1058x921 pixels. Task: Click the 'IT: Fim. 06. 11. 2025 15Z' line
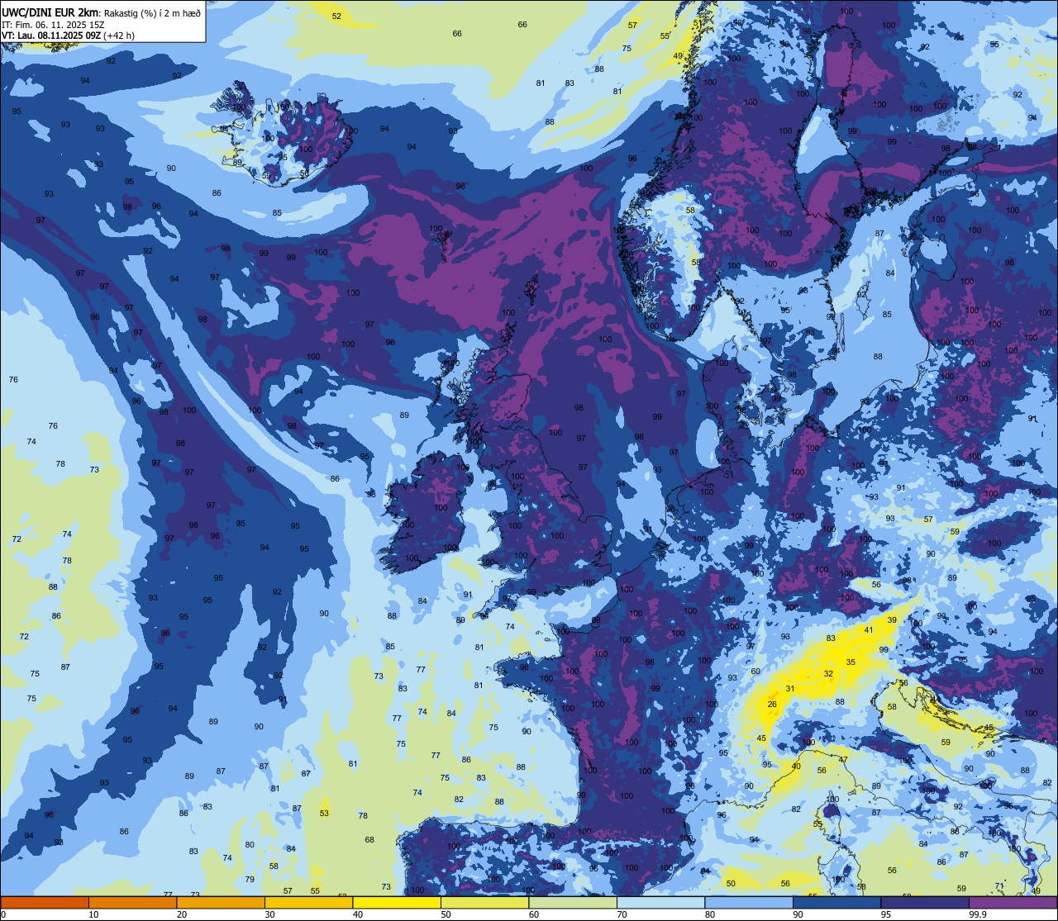53,24
